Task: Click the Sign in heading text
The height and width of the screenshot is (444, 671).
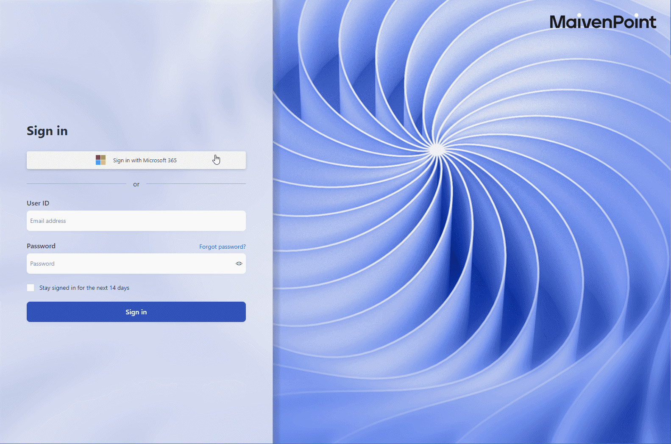Action: (47, 131)
